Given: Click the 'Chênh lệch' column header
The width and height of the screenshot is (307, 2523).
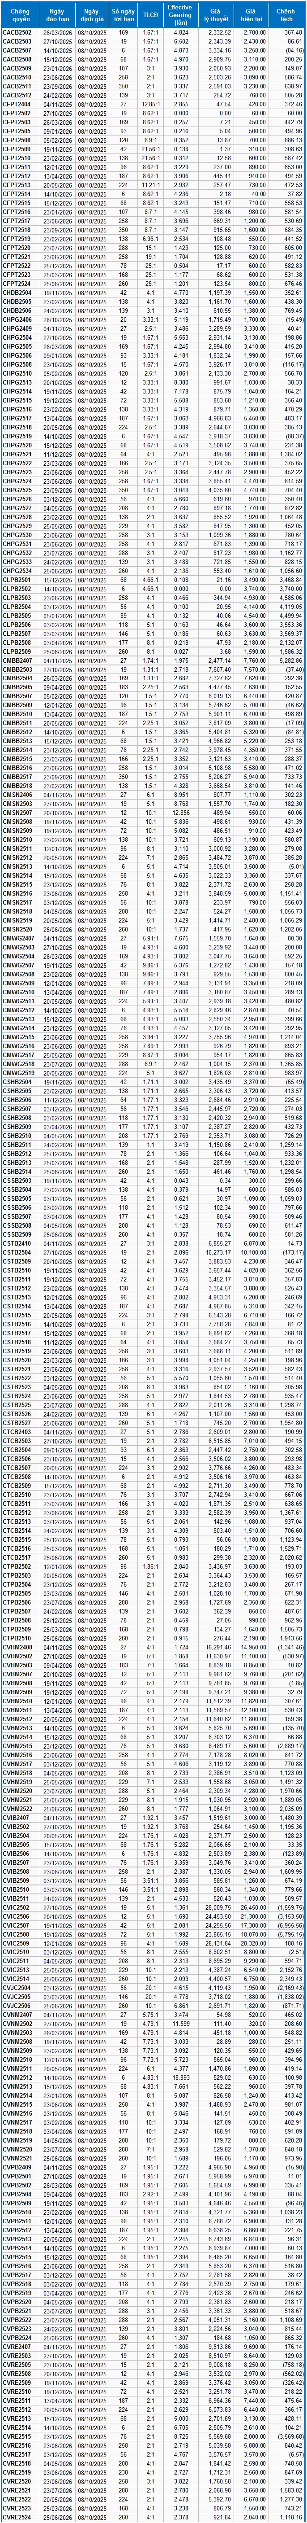Looking at the screenshot, I should [x=286, y=15].
